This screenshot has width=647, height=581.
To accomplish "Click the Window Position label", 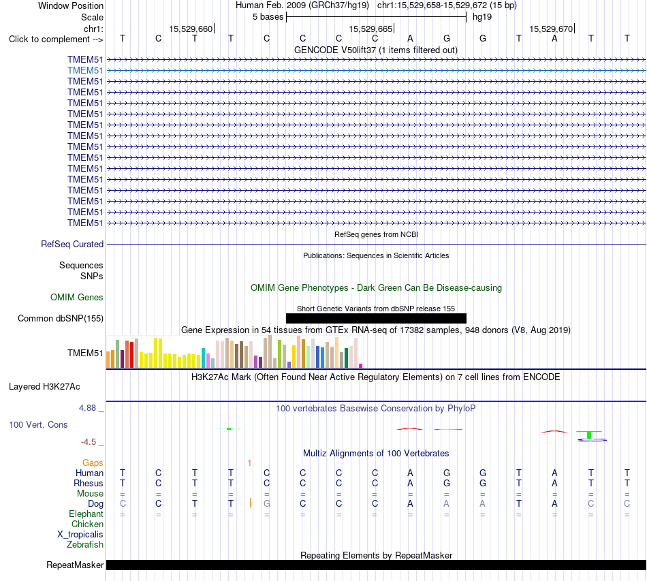I will [x=71, y=5].
